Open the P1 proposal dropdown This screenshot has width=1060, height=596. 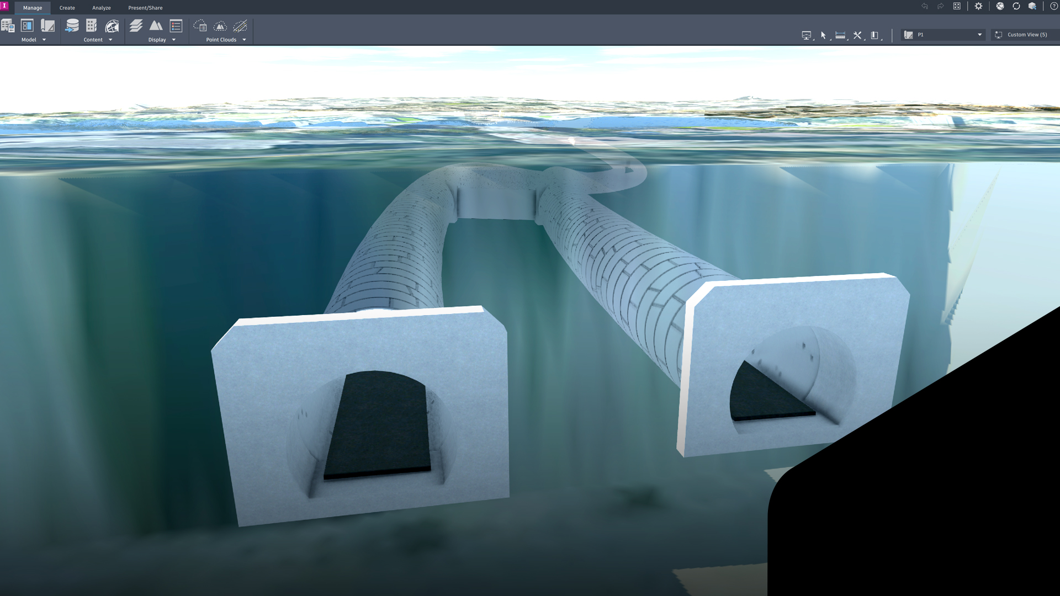click(979, 34)
